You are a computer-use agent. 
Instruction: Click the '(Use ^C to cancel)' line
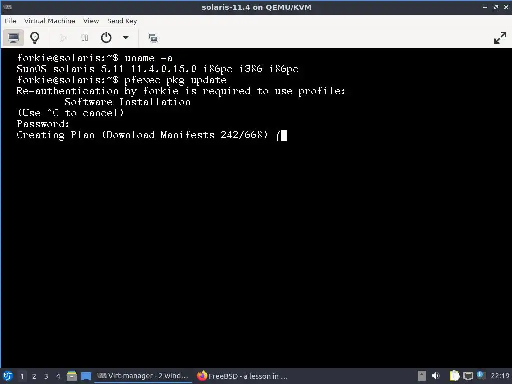pyautogui.click(x=70, y=113)
